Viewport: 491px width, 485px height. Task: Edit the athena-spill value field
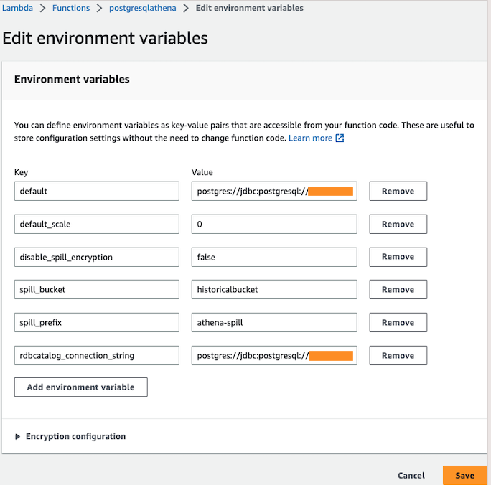pyautogui.click(x=274, y=323)
